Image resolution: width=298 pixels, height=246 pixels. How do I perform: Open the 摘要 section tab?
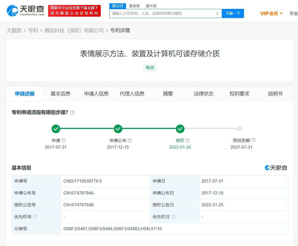point(168,94)
